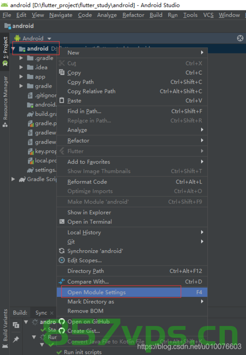Open Add to Favorites submenu

(132, 162)
